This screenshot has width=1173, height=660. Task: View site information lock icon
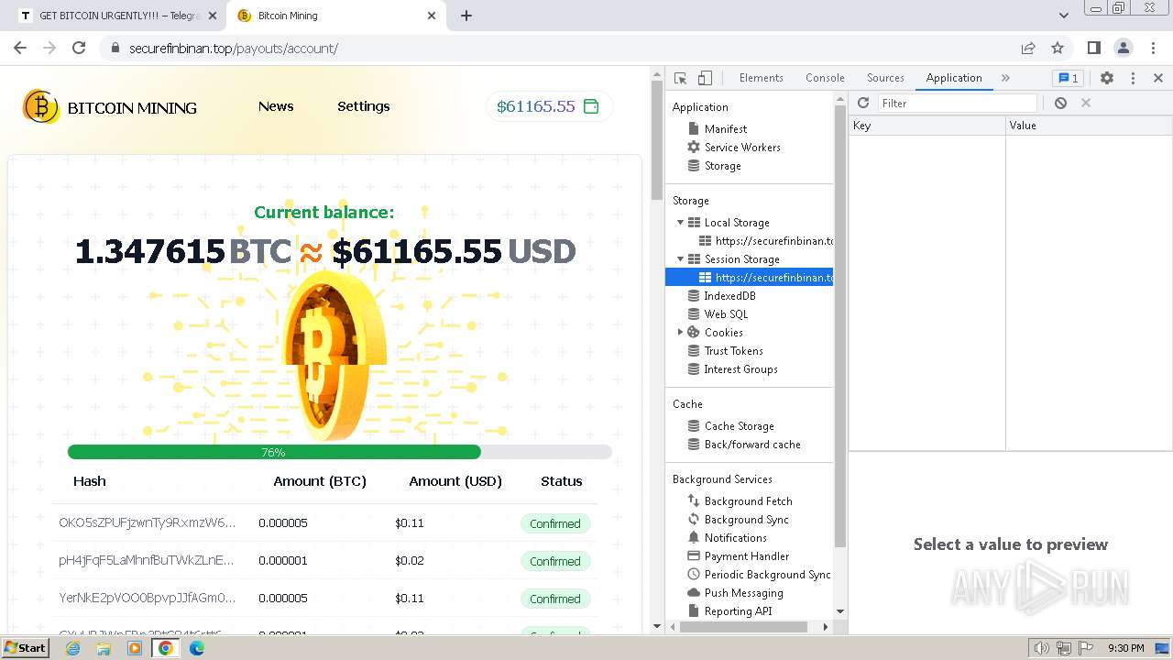tap(115, 48)
